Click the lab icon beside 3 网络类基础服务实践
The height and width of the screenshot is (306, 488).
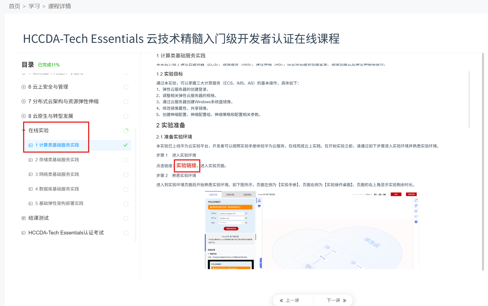pyautogui.click(x=31, y=175)
